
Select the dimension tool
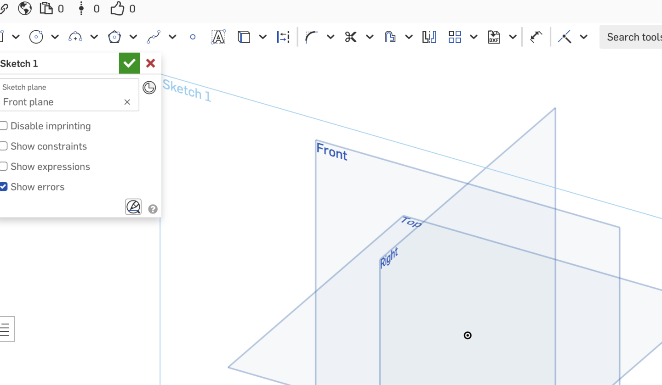(x=284, y=37)
